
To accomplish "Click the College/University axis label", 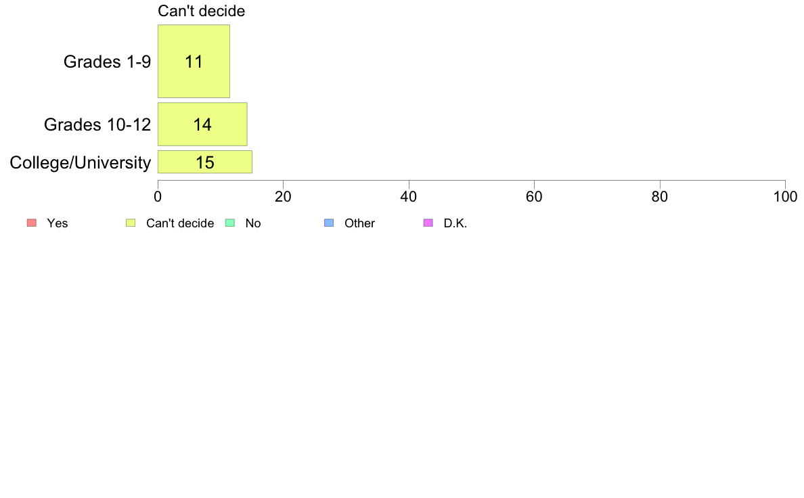I will (x=81, y=162).
